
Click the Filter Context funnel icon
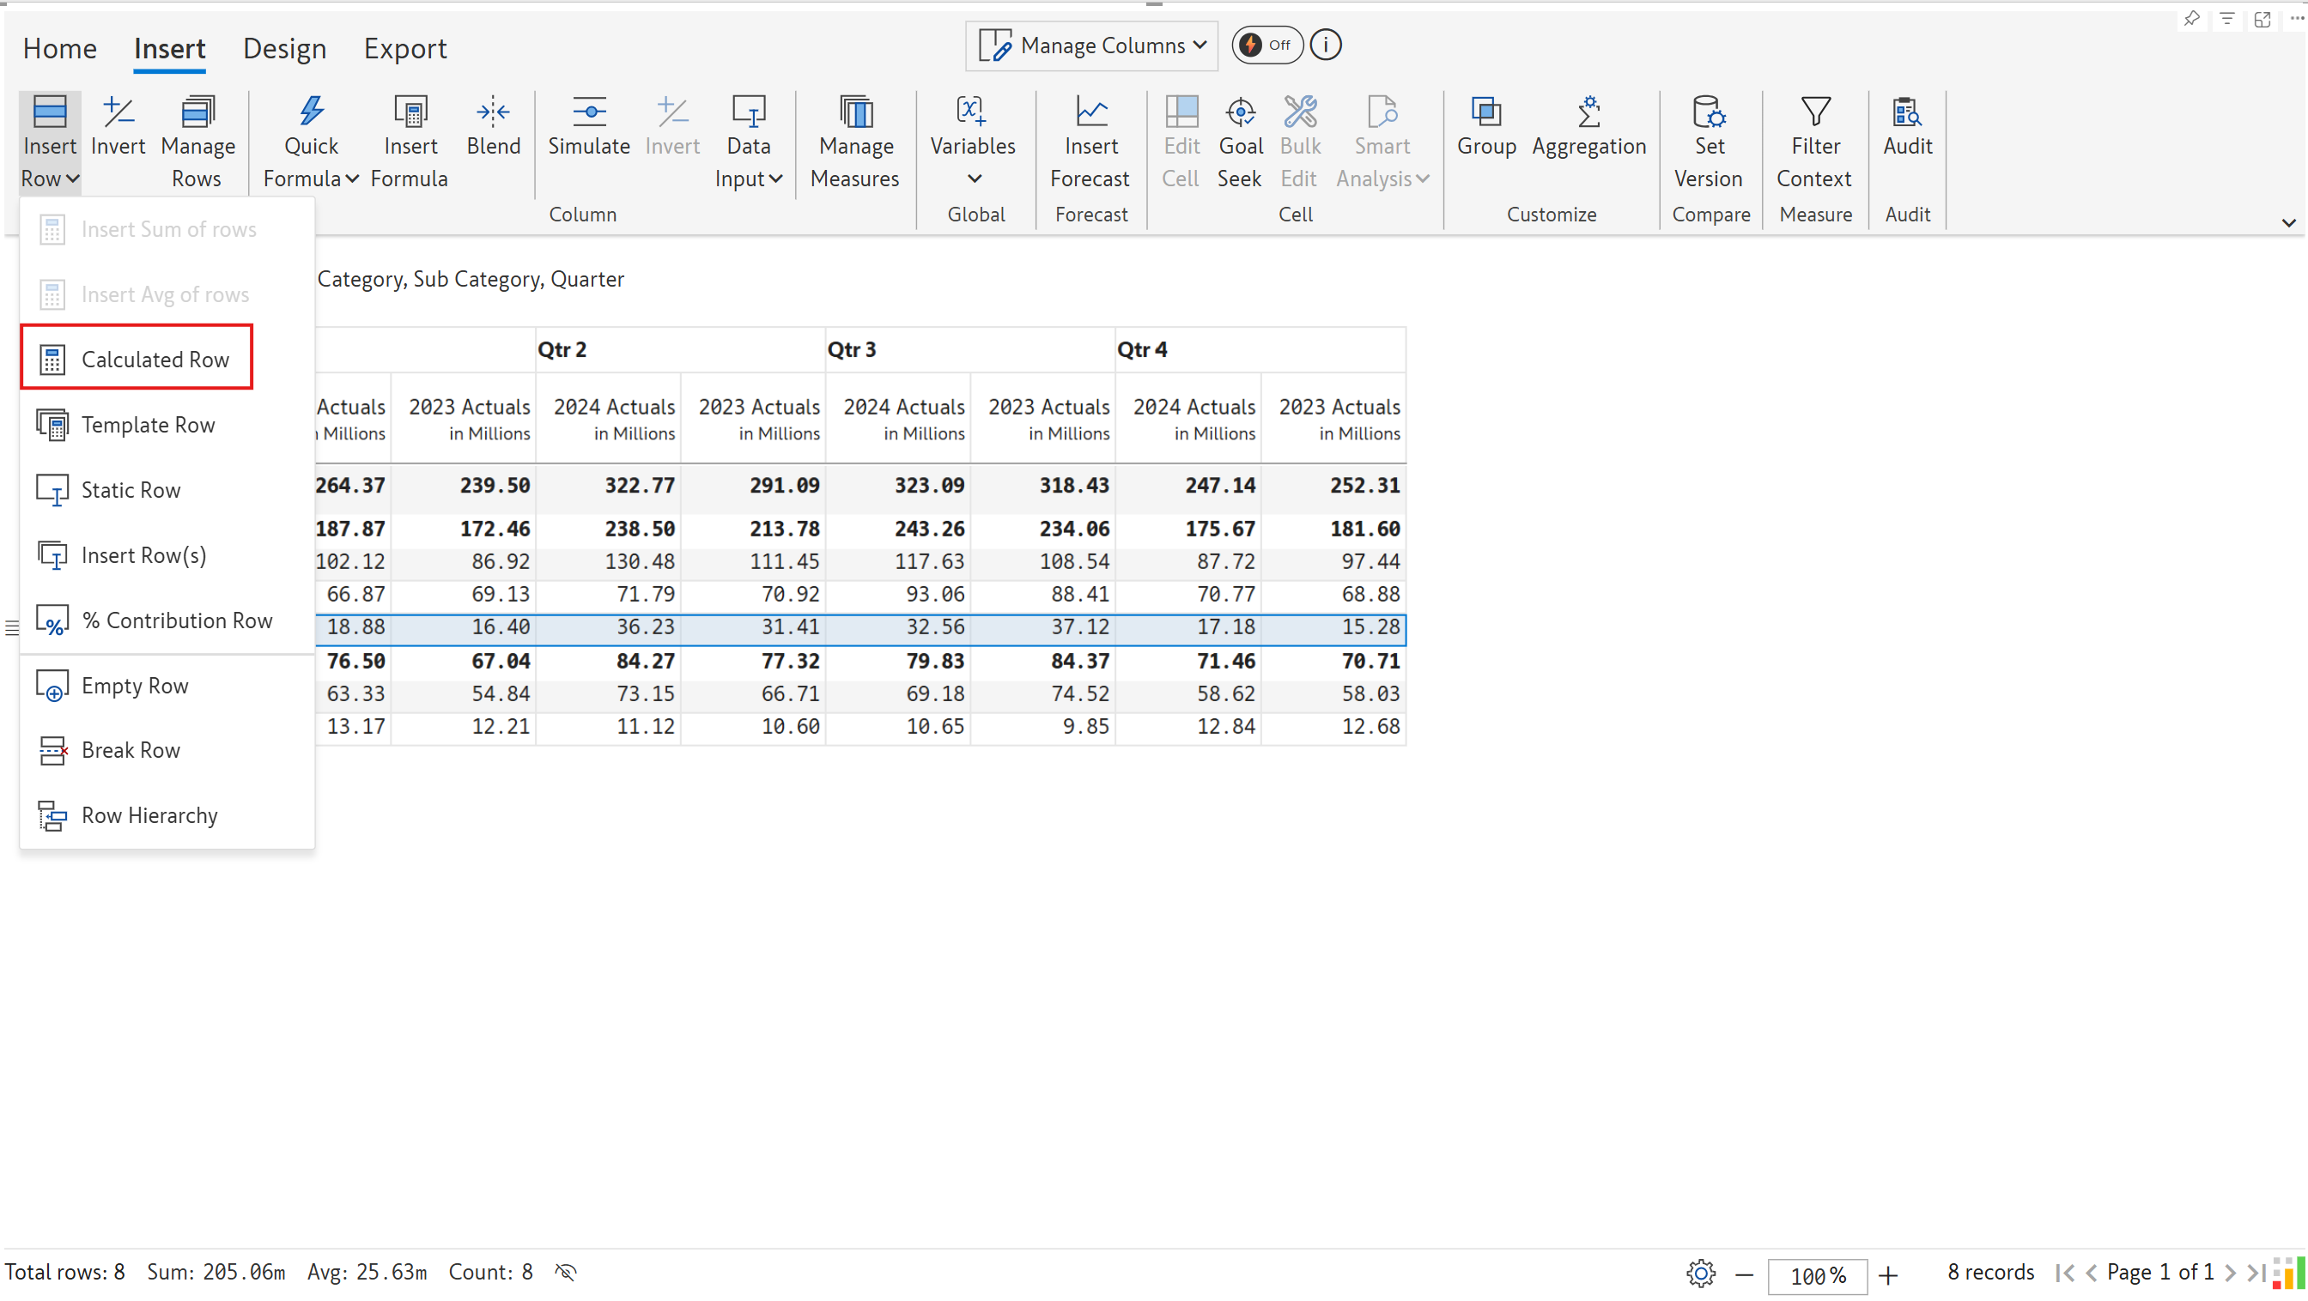1814,112
